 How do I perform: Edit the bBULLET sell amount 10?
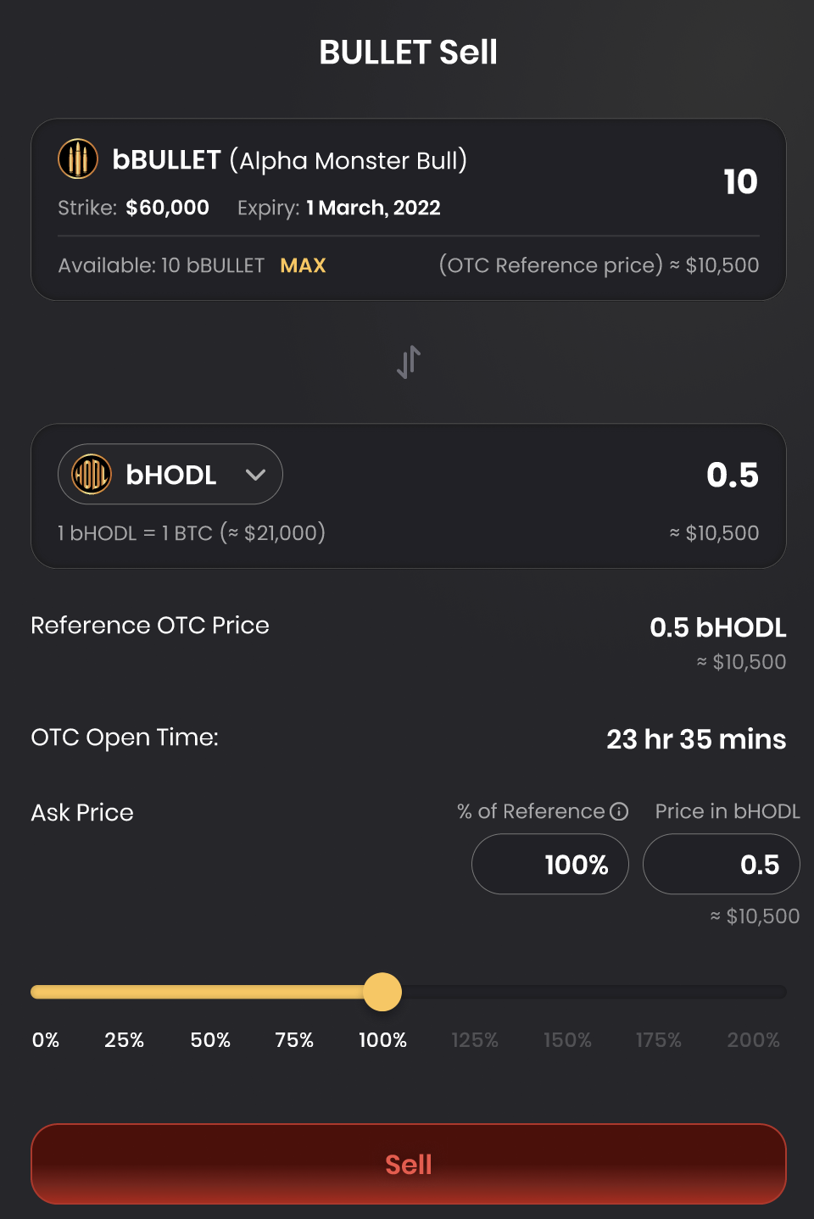click(739, 182)
